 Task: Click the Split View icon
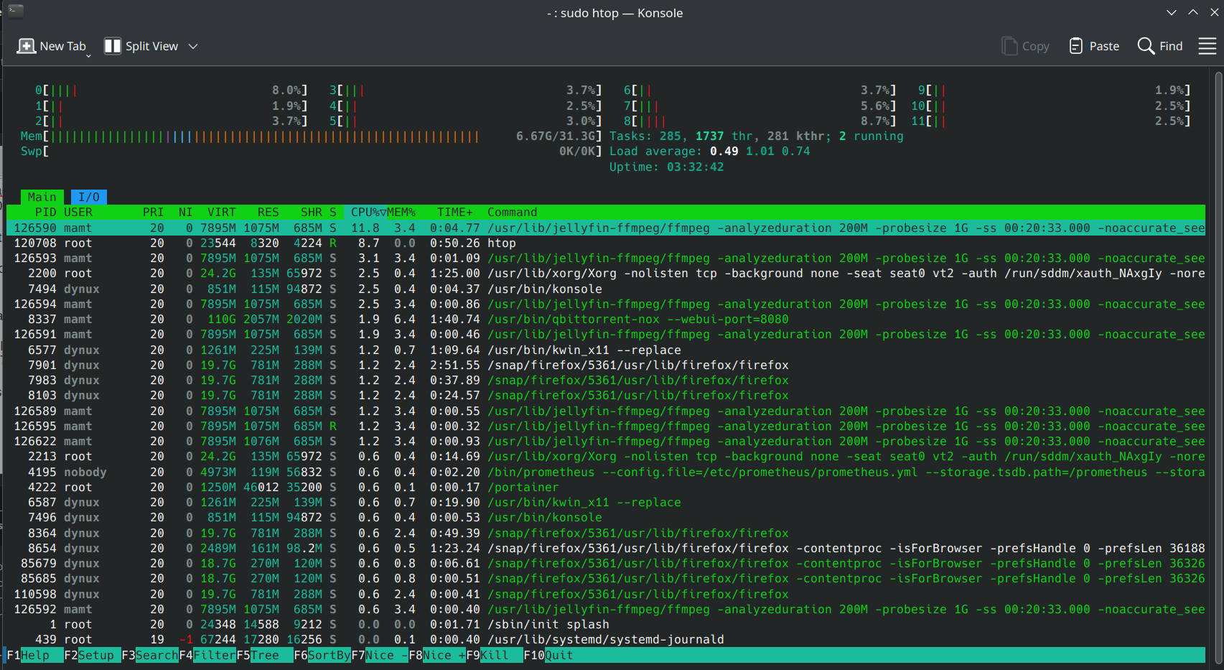[x=113, y=46]
